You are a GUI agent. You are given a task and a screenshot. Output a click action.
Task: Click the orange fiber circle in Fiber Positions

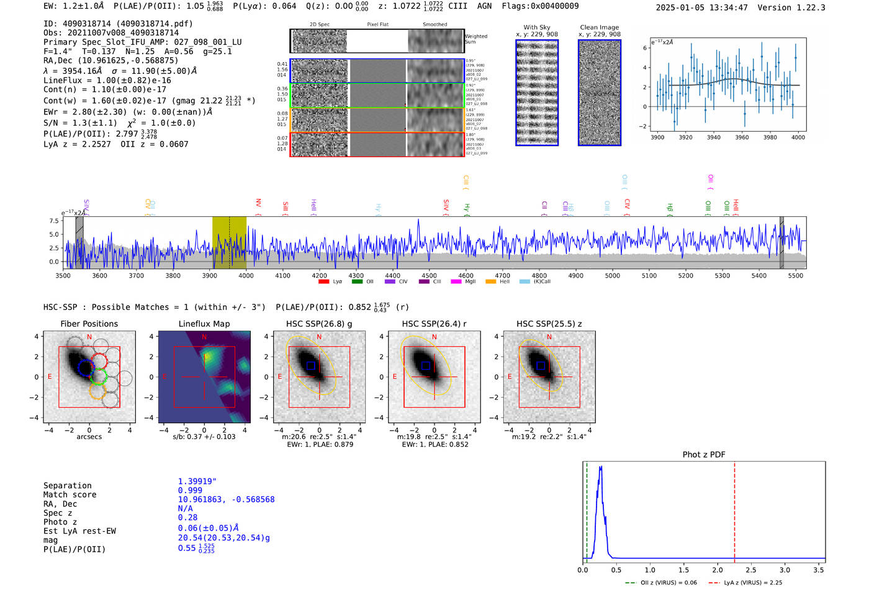[x=97, y=391]
